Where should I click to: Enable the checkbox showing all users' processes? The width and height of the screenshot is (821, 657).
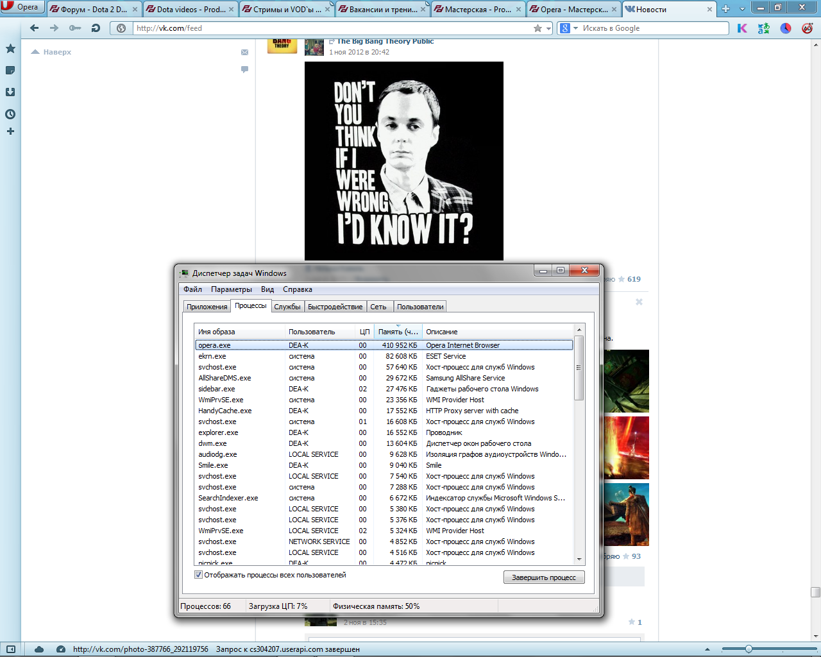(199, 575)
